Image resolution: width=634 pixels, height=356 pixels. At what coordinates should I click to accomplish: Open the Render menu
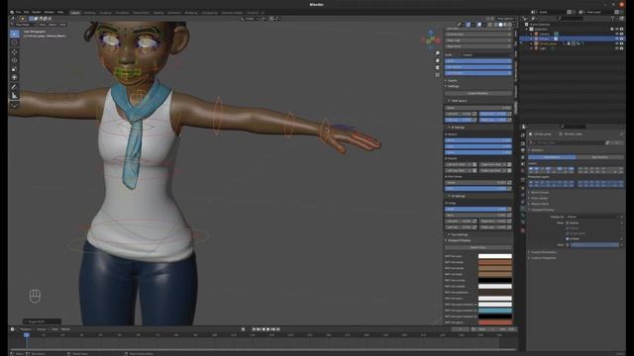pos(37,12)
